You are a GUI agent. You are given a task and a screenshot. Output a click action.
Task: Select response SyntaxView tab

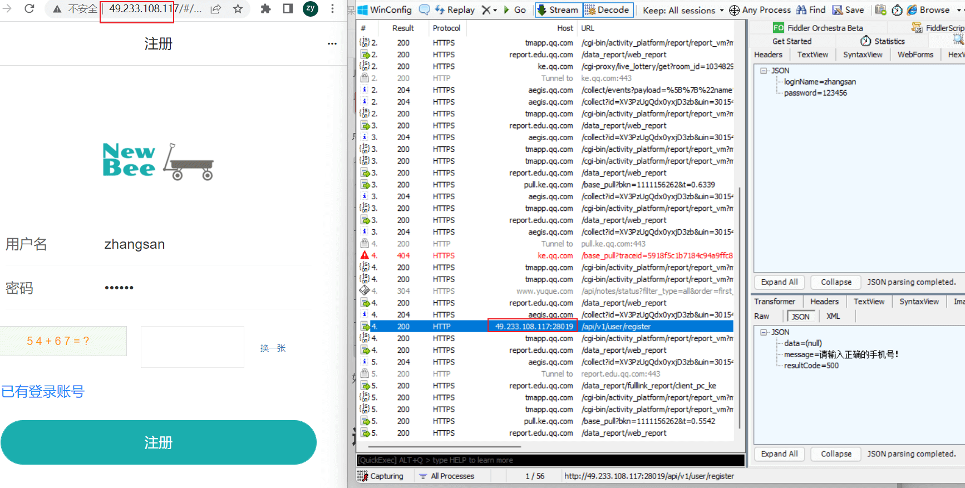pyautogui.click(x=919, y=302)
